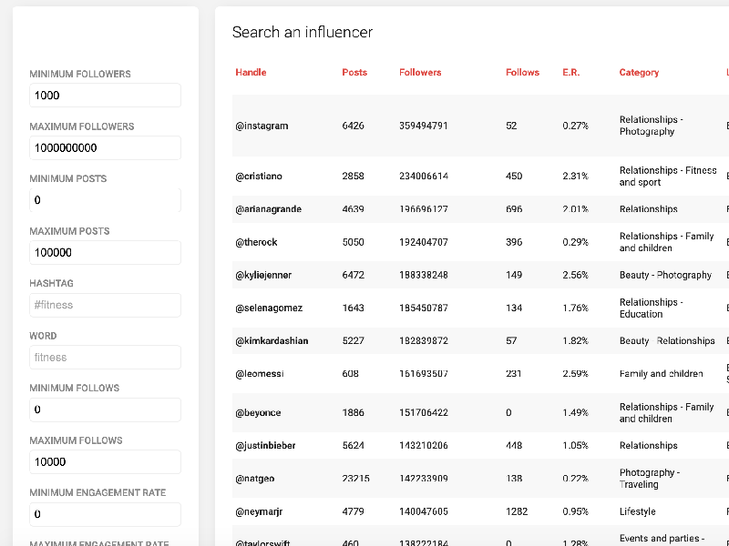Image resolution: width=729 pixels, height=546 pixels.
Task: Open the @natgeo handle
Action: point(255,480)
